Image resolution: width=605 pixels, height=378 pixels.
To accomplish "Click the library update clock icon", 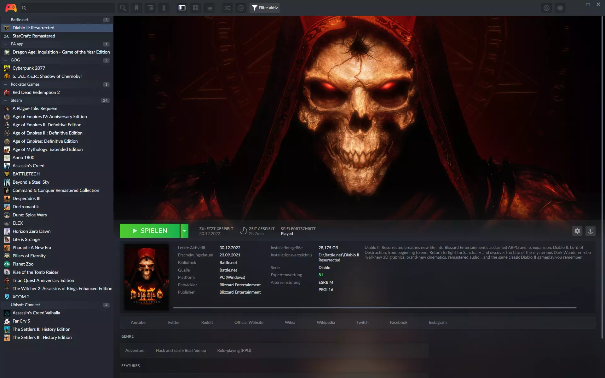I will pos(241,8).
